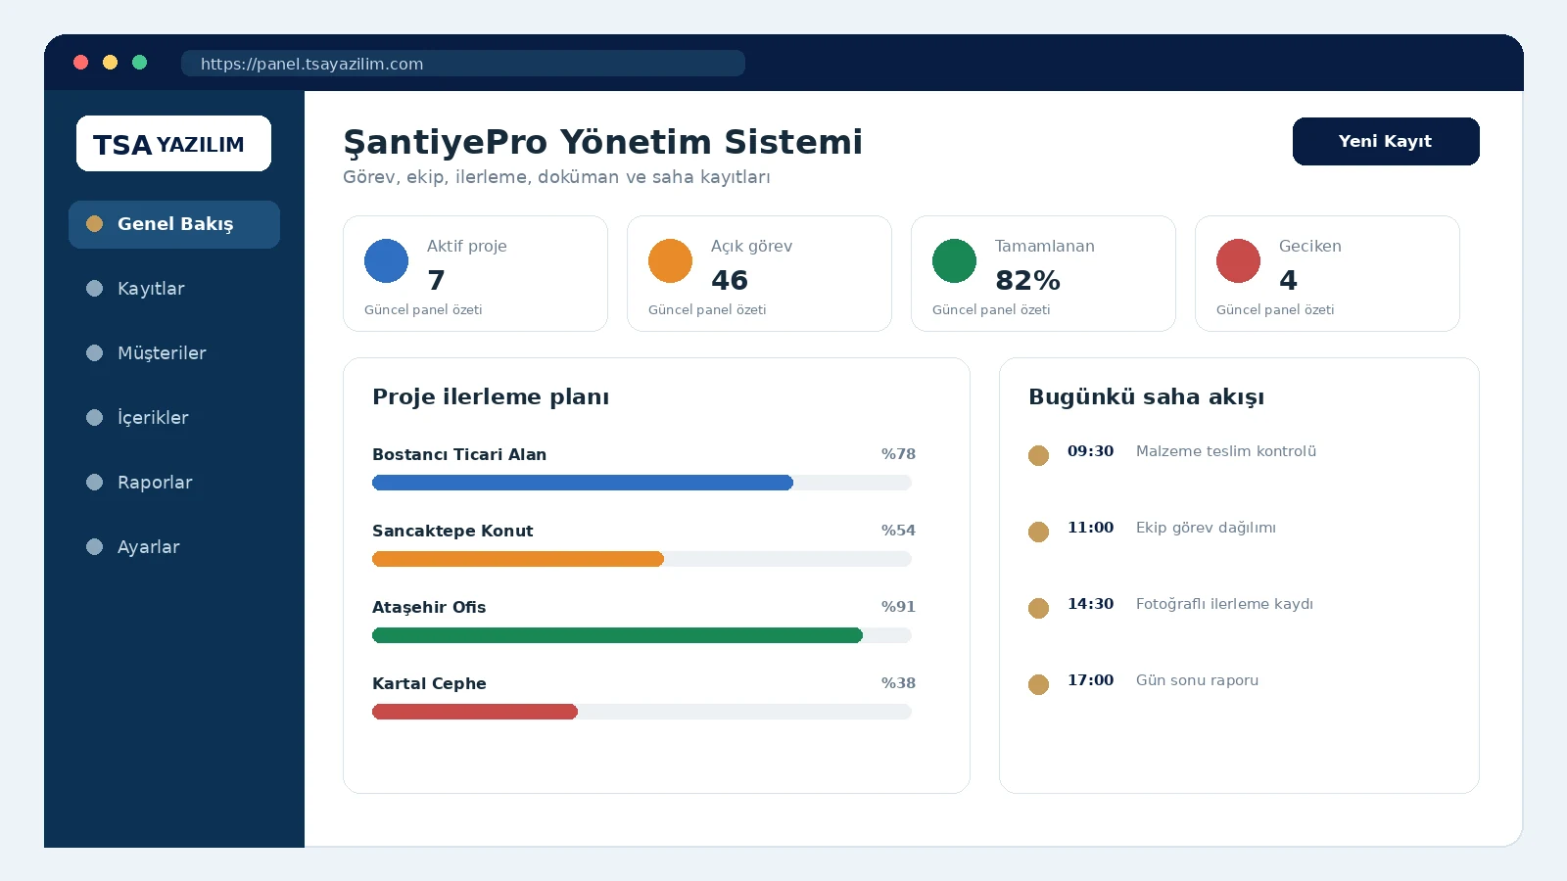This screenshot has height=881, width=1567.
Task: Click the ŞantiyePro Yönetim Sistemi title
Action: [602, 143]
